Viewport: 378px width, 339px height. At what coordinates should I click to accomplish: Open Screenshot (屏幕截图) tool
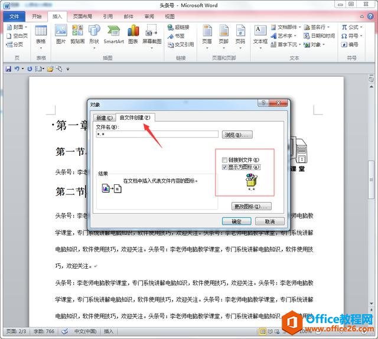[152, 37]
